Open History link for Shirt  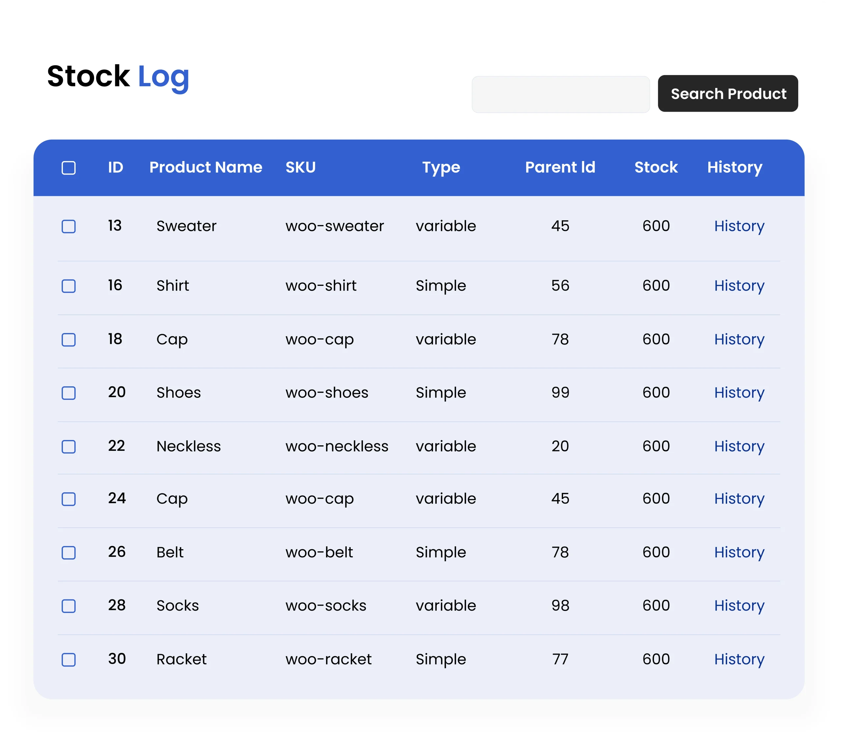coord(739,286)
